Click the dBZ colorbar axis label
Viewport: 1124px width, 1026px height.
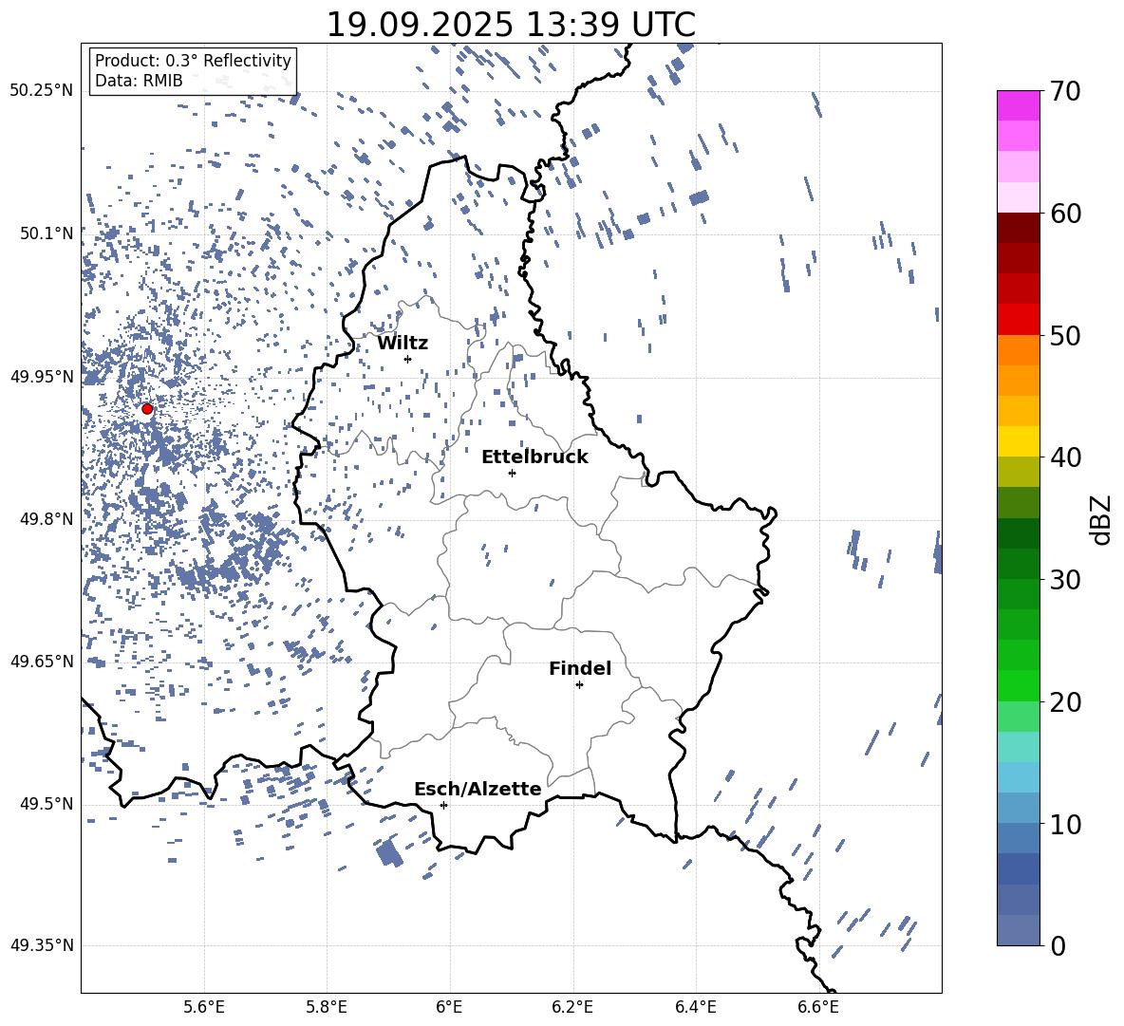pyautogui.click(x=1100, y=519)
